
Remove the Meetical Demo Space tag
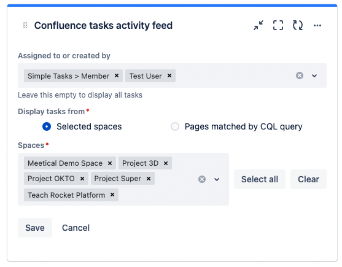click(x=110, y=163)
